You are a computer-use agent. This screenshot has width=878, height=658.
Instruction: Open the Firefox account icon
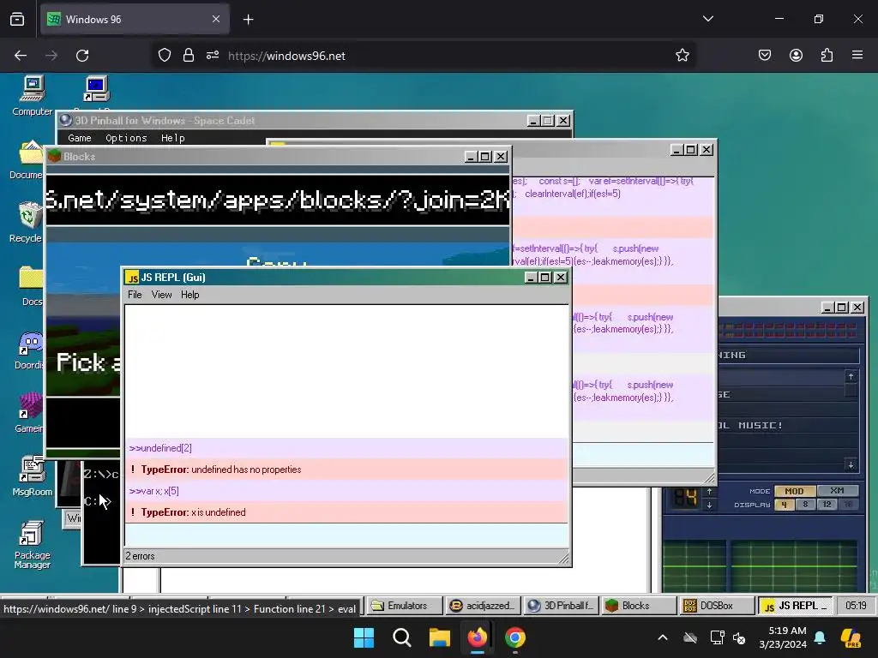(x=796, y=55)
